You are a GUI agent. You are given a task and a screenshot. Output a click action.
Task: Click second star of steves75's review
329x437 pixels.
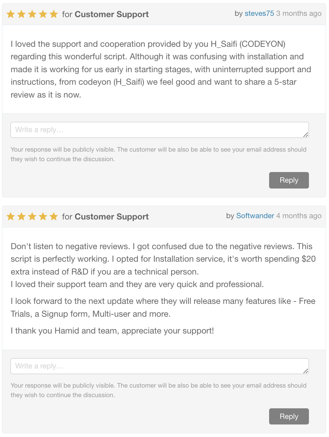(21, 14)
